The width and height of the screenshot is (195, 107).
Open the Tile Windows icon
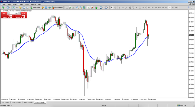tap(84, 8)
